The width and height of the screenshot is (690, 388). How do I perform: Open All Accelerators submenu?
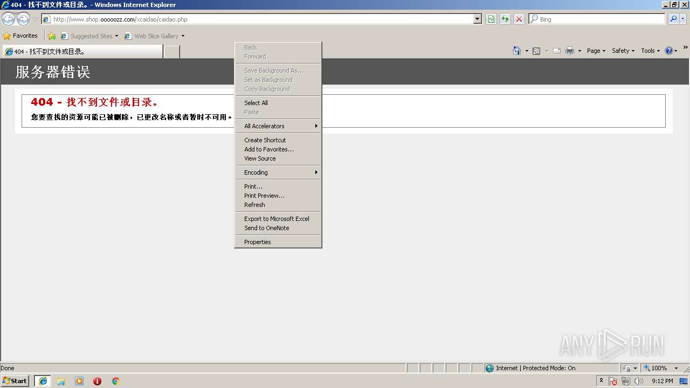pyautogui.click(x=278, y=126)
